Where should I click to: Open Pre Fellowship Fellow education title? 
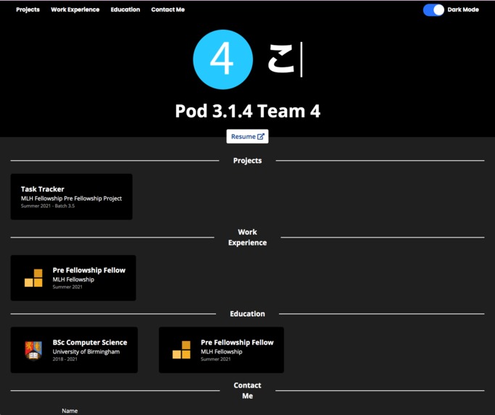pyautogui.click(x=237, y=343)
